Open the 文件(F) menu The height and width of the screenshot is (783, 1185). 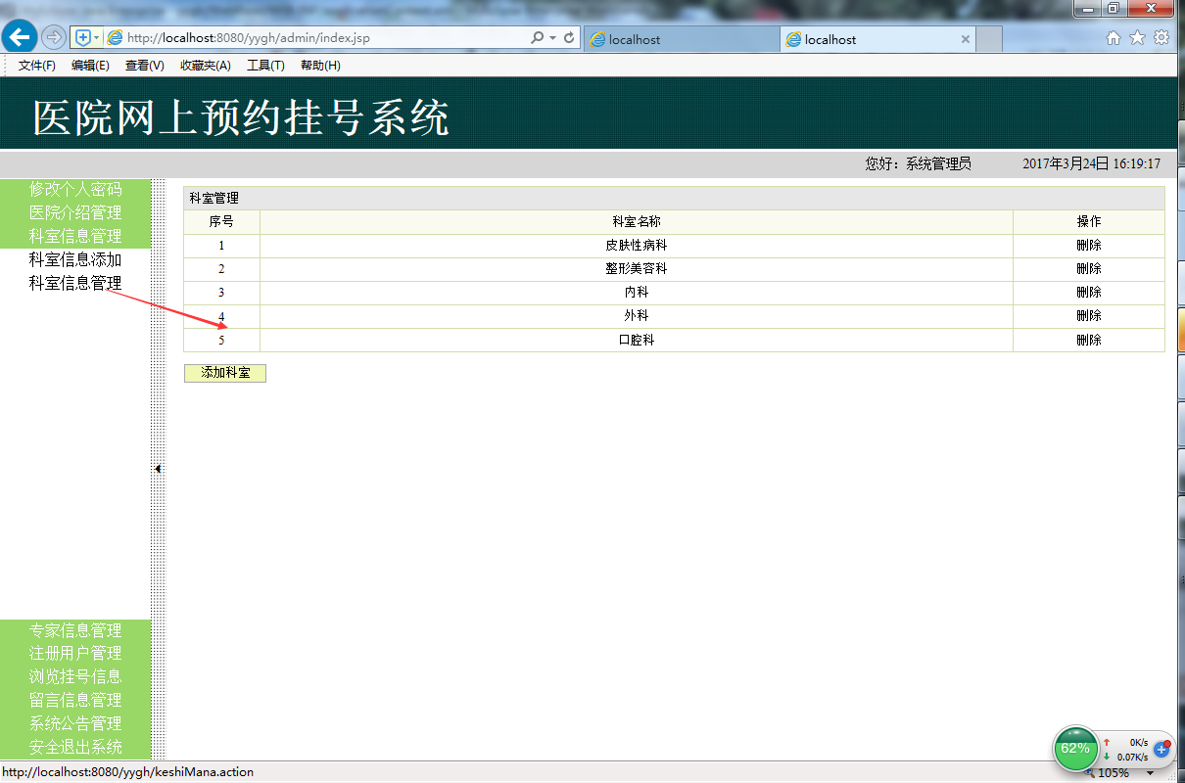(x=37, y=66)
